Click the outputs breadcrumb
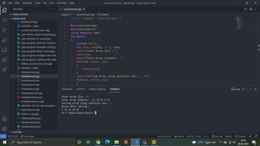Viewport: 260px width, 146px height. [65, 15]
